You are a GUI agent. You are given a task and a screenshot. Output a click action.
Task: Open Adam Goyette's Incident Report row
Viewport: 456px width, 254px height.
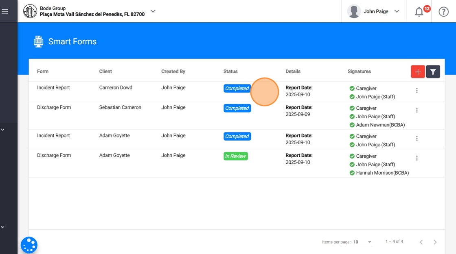coord(237,139)
